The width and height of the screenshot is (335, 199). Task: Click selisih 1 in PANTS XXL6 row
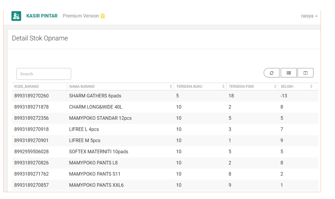pos(282,185)
